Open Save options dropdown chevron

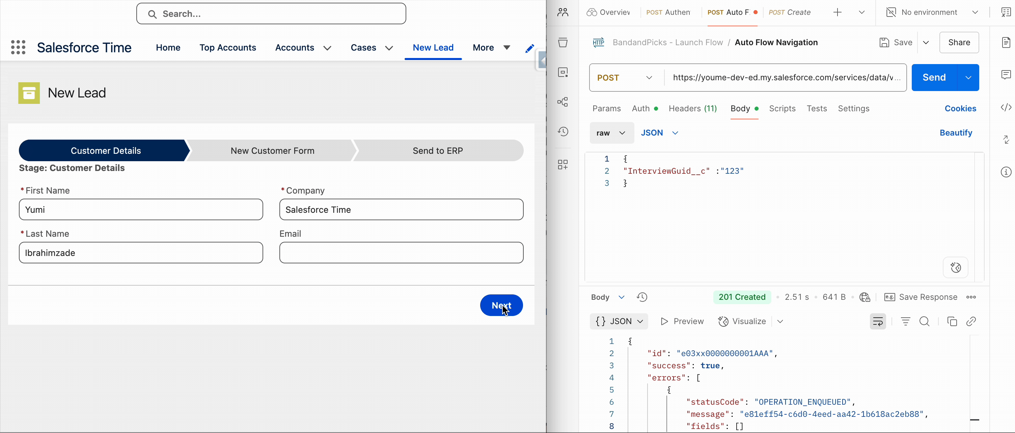tap(926, 42)
